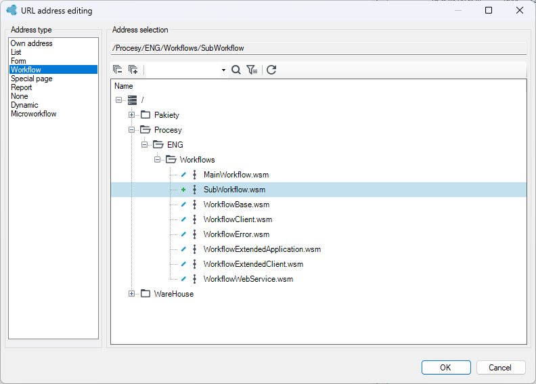Viewport: 536px width, 384px height.
Task: Click the Cancel button
Action: 500,367
